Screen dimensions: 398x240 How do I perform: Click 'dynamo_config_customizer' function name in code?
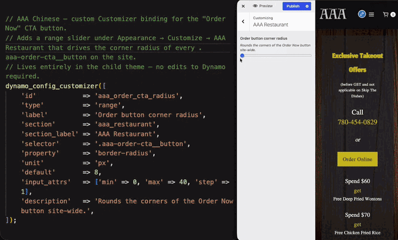pyautogui.click(x=52, y=86)
